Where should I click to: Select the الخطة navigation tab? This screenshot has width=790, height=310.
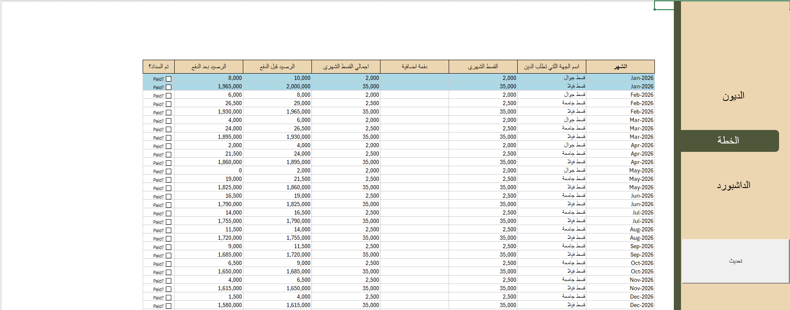(728, 140)
